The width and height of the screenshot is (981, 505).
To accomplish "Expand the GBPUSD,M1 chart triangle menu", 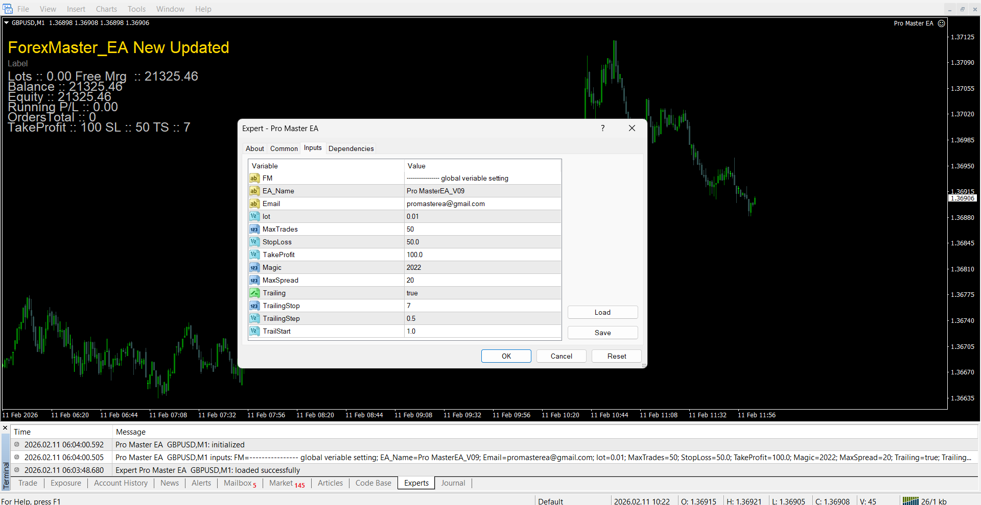I will tap(7, 23).
